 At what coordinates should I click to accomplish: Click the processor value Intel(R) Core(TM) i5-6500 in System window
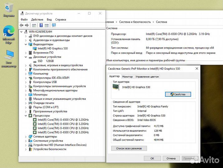tap(178, 34)
